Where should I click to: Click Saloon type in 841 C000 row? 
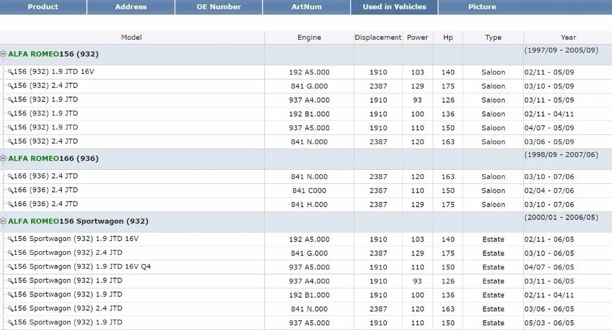[x=493, y=191]
